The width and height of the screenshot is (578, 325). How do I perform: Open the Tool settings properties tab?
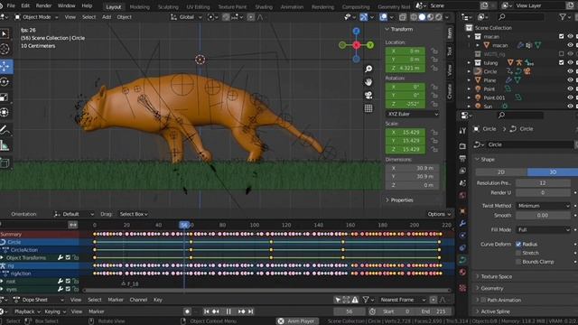click(x=462, y=130)
